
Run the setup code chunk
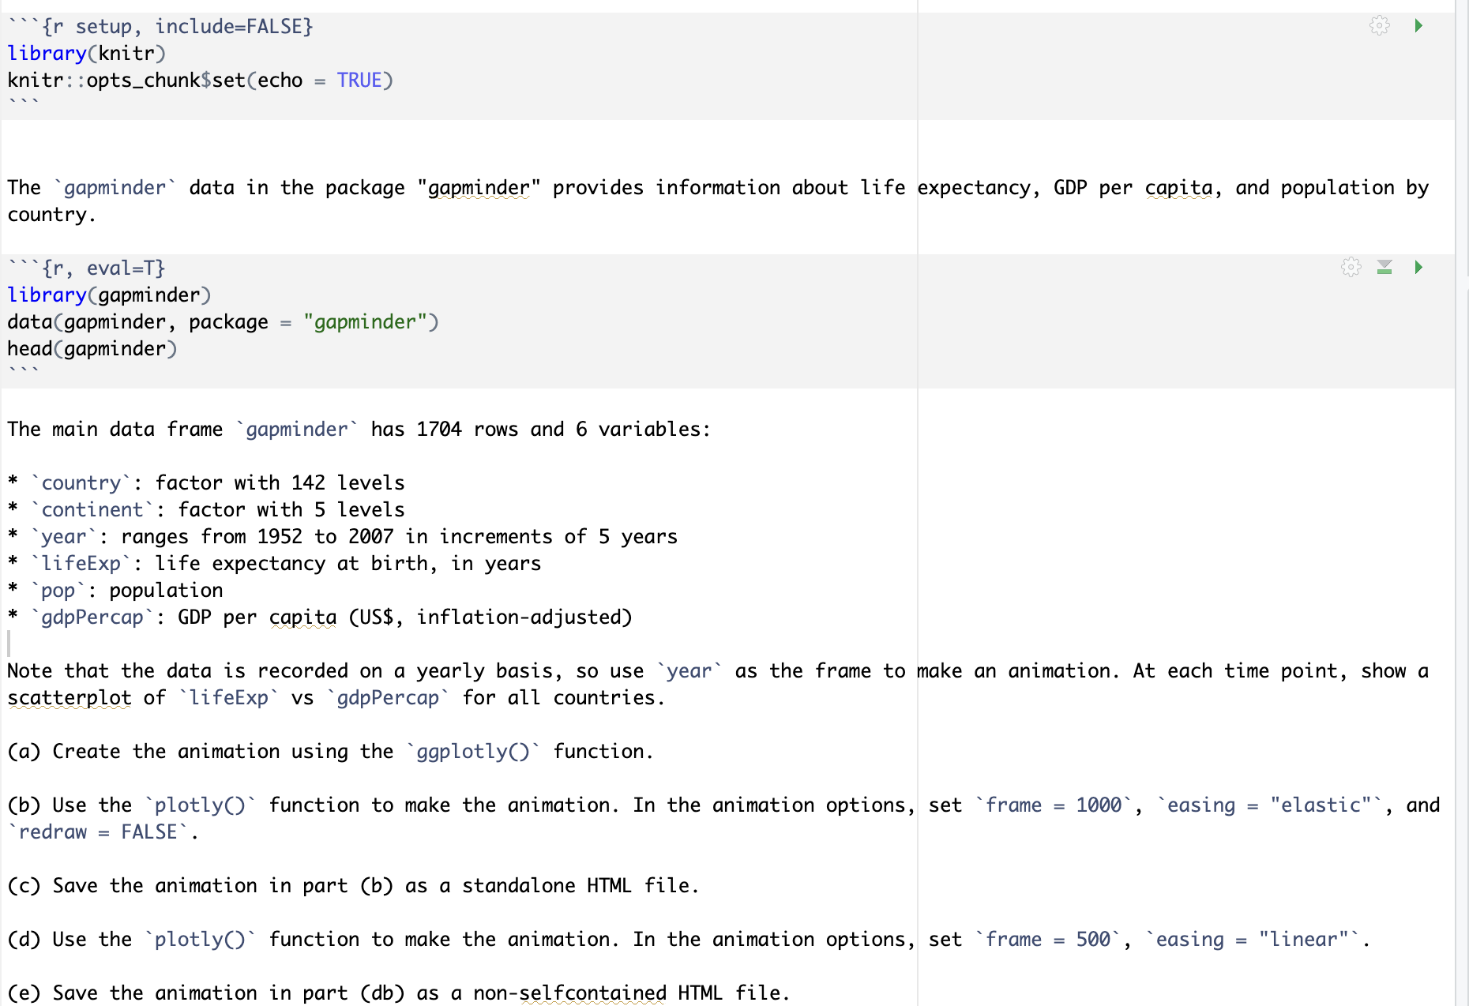coord(1418,25)
